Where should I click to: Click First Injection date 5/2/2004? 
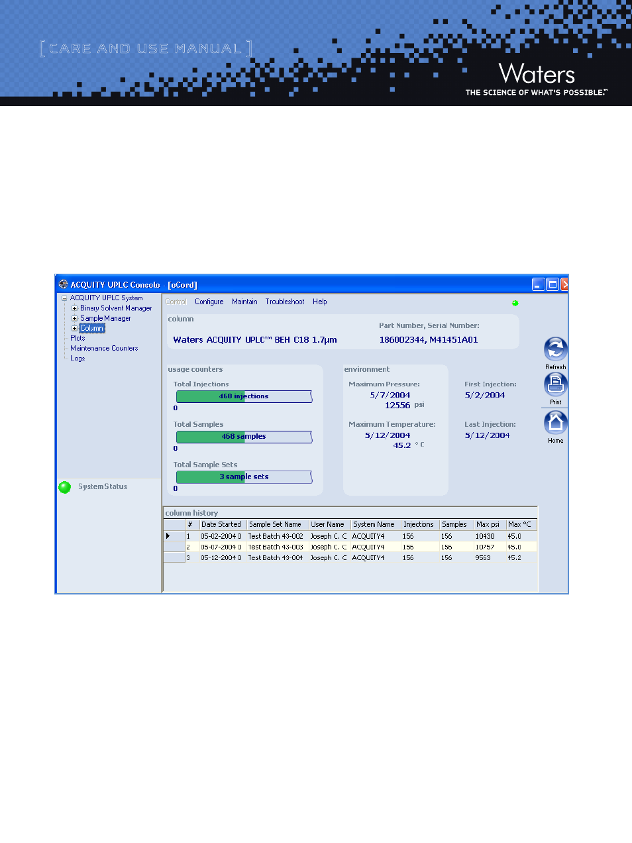tap(485, 395)
